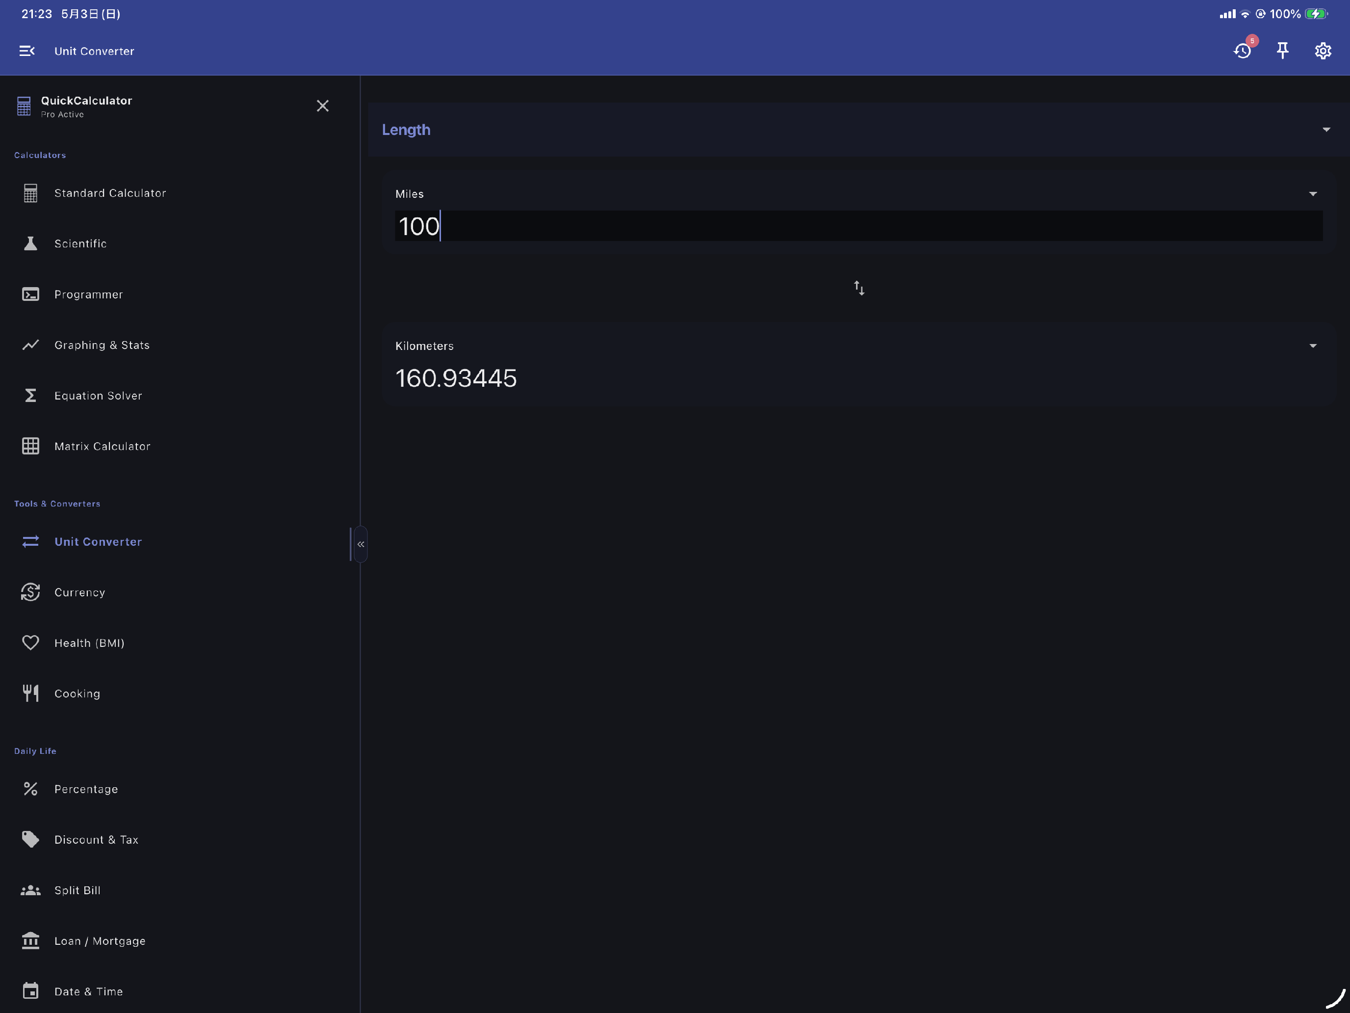Viewport: 1350px width, 1013px height.
Task: Click the Discount & Tax tag icon
Action: (30, 840)
